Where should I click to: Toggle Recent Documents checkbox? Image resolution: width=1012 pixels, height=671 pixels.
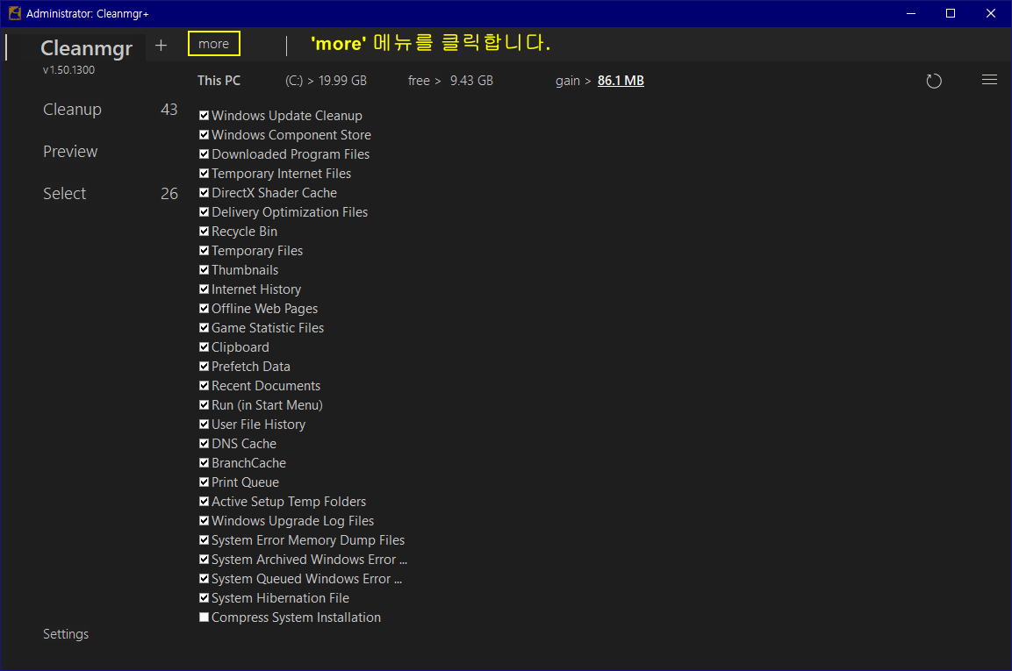click(204, 386)
